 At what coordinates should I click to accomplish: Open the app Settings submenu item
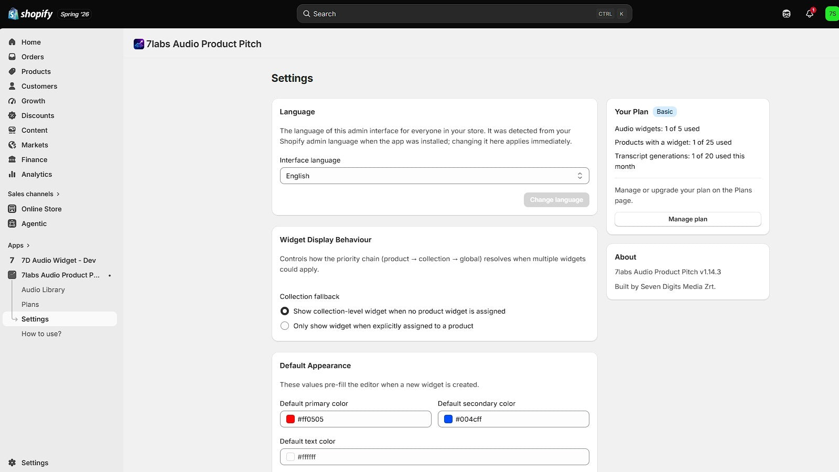tap(60, 319)
